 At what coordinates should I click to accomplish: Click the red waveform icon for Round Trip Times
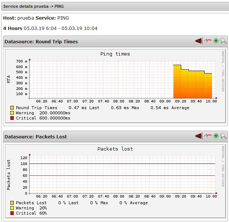click(208, 41)
